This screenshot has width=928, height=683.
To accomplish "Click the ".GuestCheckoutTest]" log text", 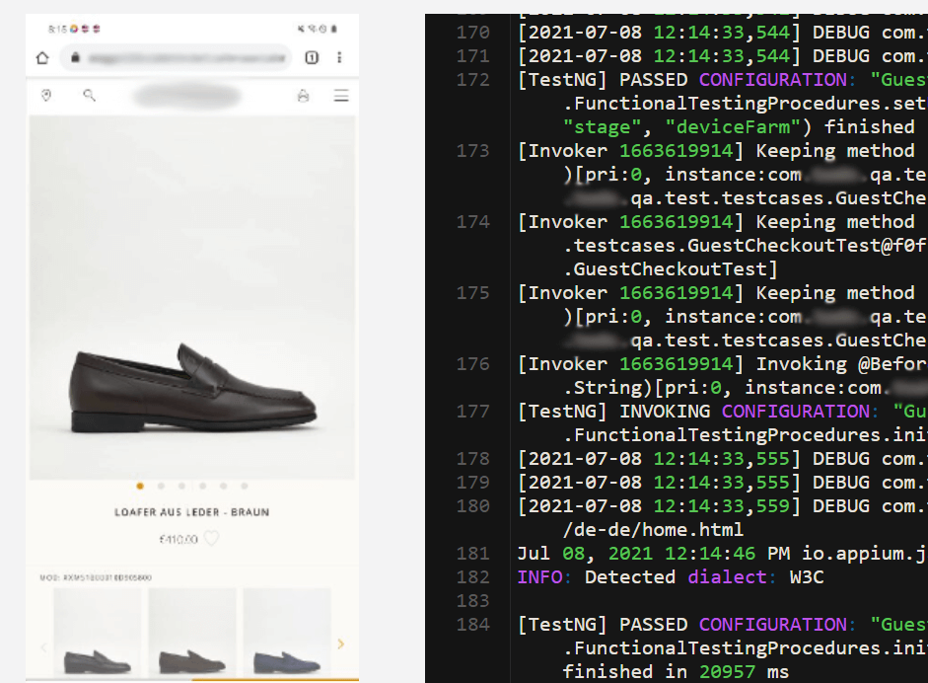I will click(x=670, y=269).
